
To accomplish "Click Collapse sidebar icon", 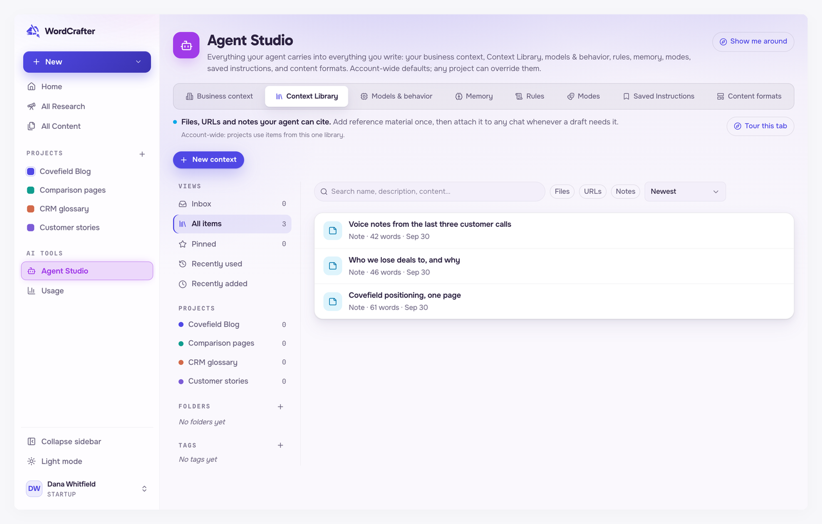I will [31, 441].
